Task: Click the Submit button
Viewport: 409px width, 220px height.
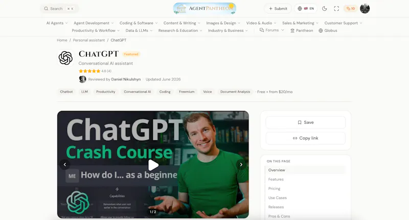Action: [x=278, y=9]
